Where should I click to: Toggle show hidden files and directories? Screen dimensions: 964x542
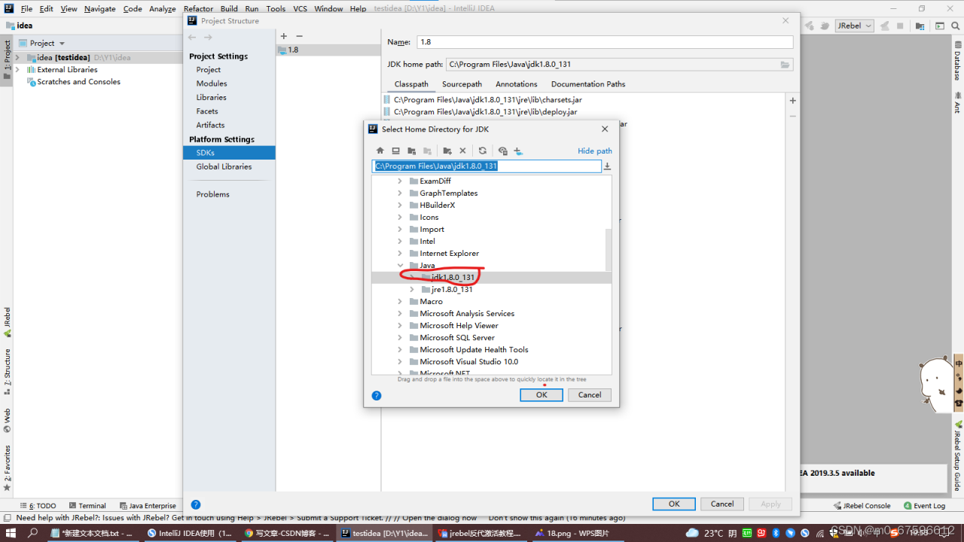coord(503,151)
